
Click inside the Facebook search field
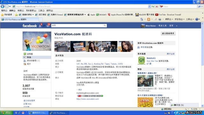coord(77,26)
